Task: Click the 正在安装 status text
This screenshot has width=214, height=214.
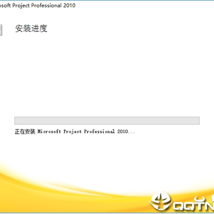Action: [25, 131]
